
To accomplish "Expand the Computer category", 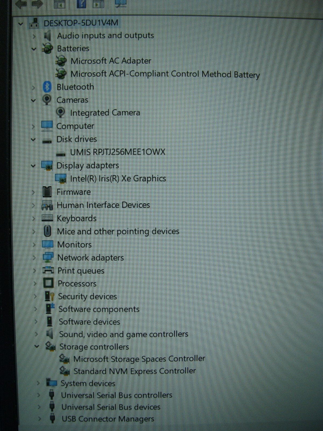I will click(x=33, y=126).
